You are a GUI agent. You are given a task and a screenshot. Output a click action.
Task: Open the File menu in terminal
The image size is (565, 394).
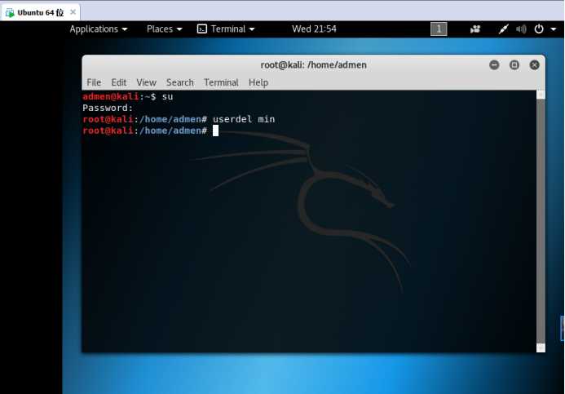pyautogui.click(x=94, y=82)
